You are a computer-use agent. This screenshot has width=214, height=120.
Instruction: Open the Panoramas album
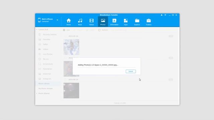click(x=47, y=69)
